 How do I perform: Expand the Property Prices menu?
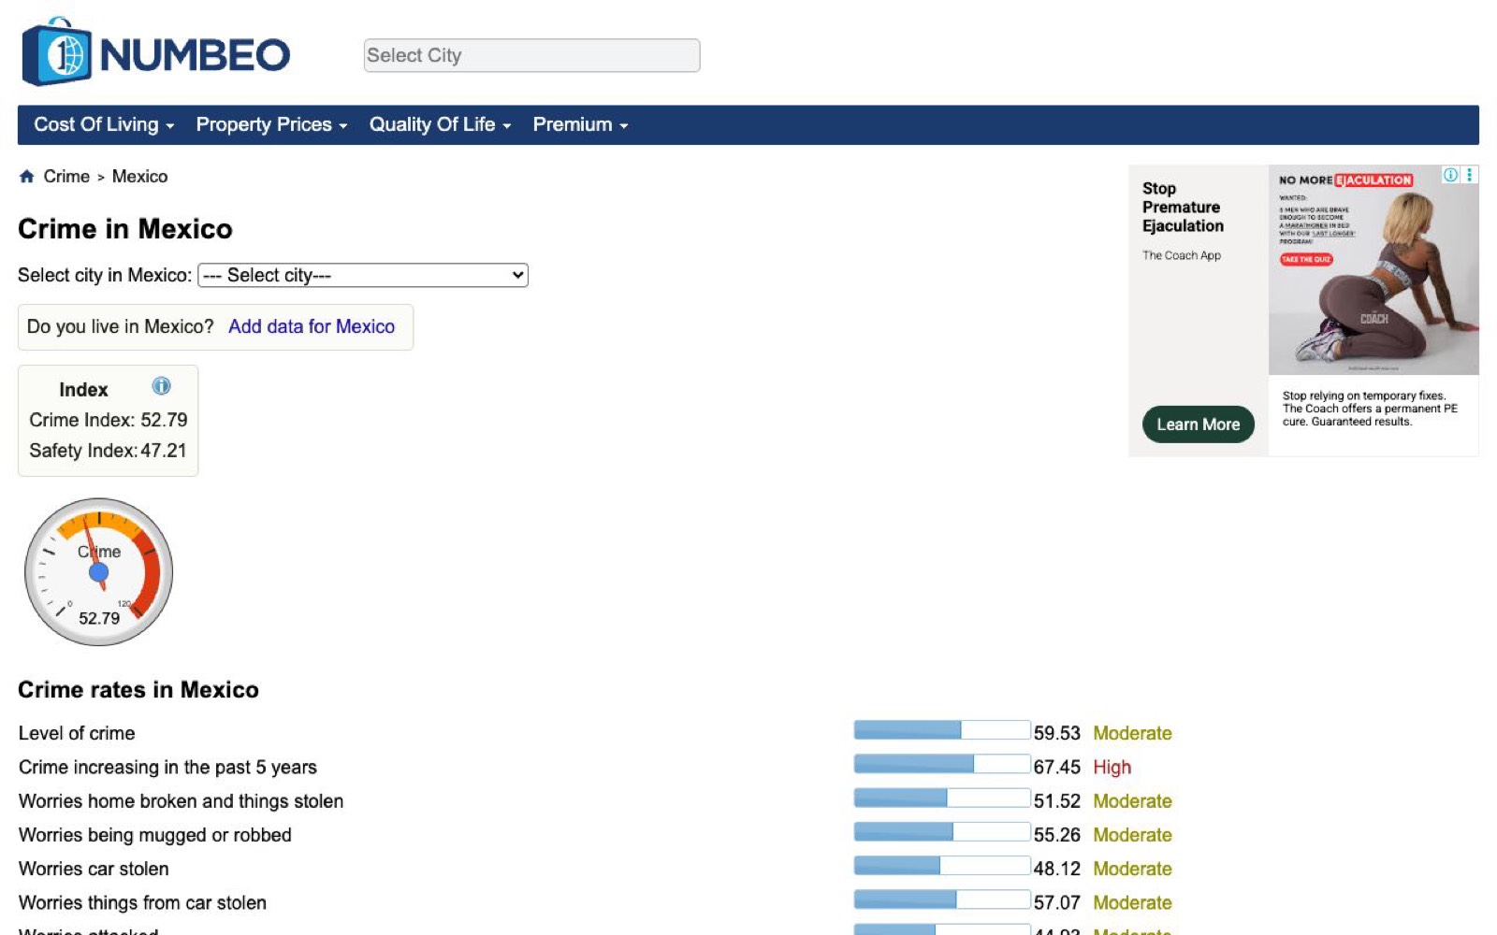click(x=271, y=125)
